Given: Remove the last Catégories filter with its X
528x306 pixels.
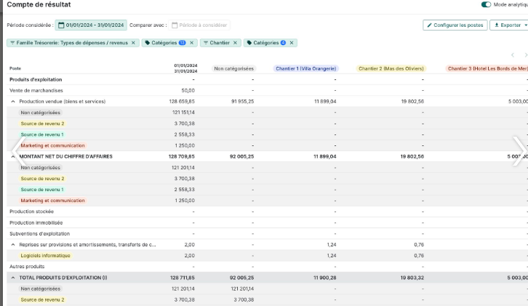Looking at the screenshot, I should [292, 43].
